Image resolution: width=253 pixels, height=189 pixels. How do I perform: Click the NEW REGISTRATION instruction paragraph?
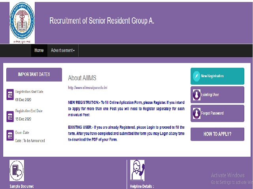click(126, 109)
